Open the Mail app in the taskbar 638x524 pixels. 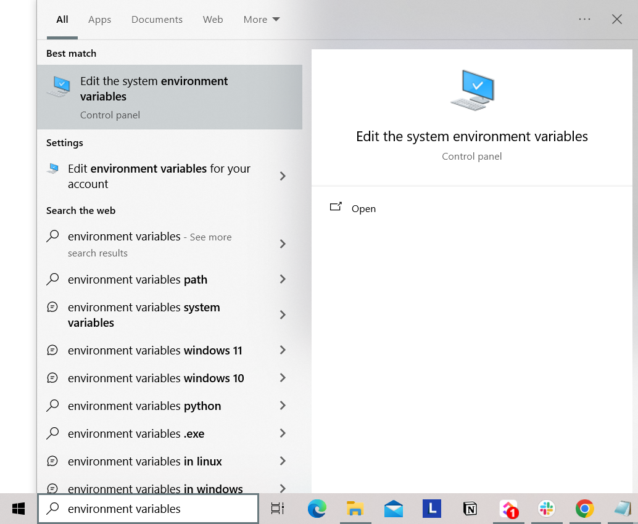click(393, 509)
